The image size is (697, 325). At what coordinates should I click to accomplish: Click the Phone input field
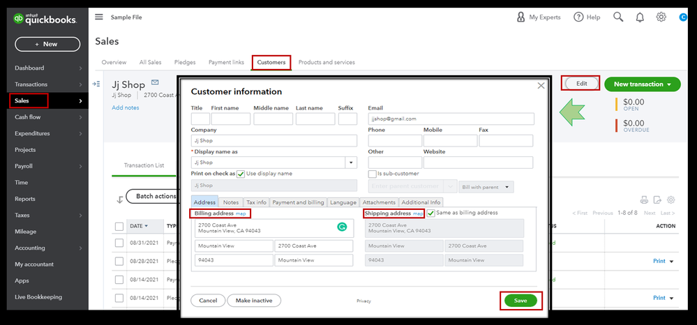(x=395, y=140)
